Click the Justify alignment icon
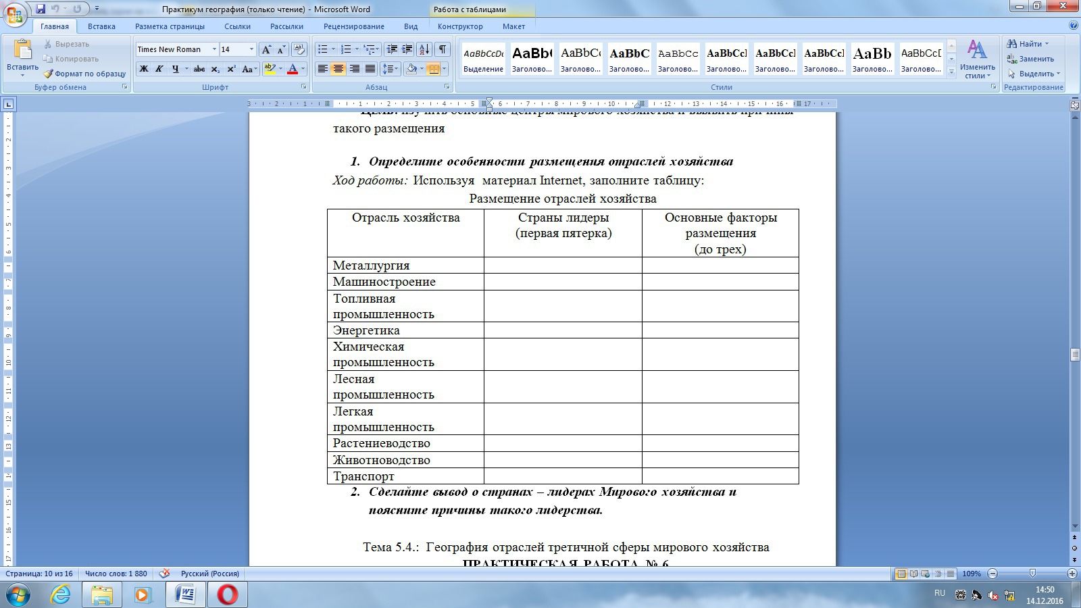 tap(370, 69)
